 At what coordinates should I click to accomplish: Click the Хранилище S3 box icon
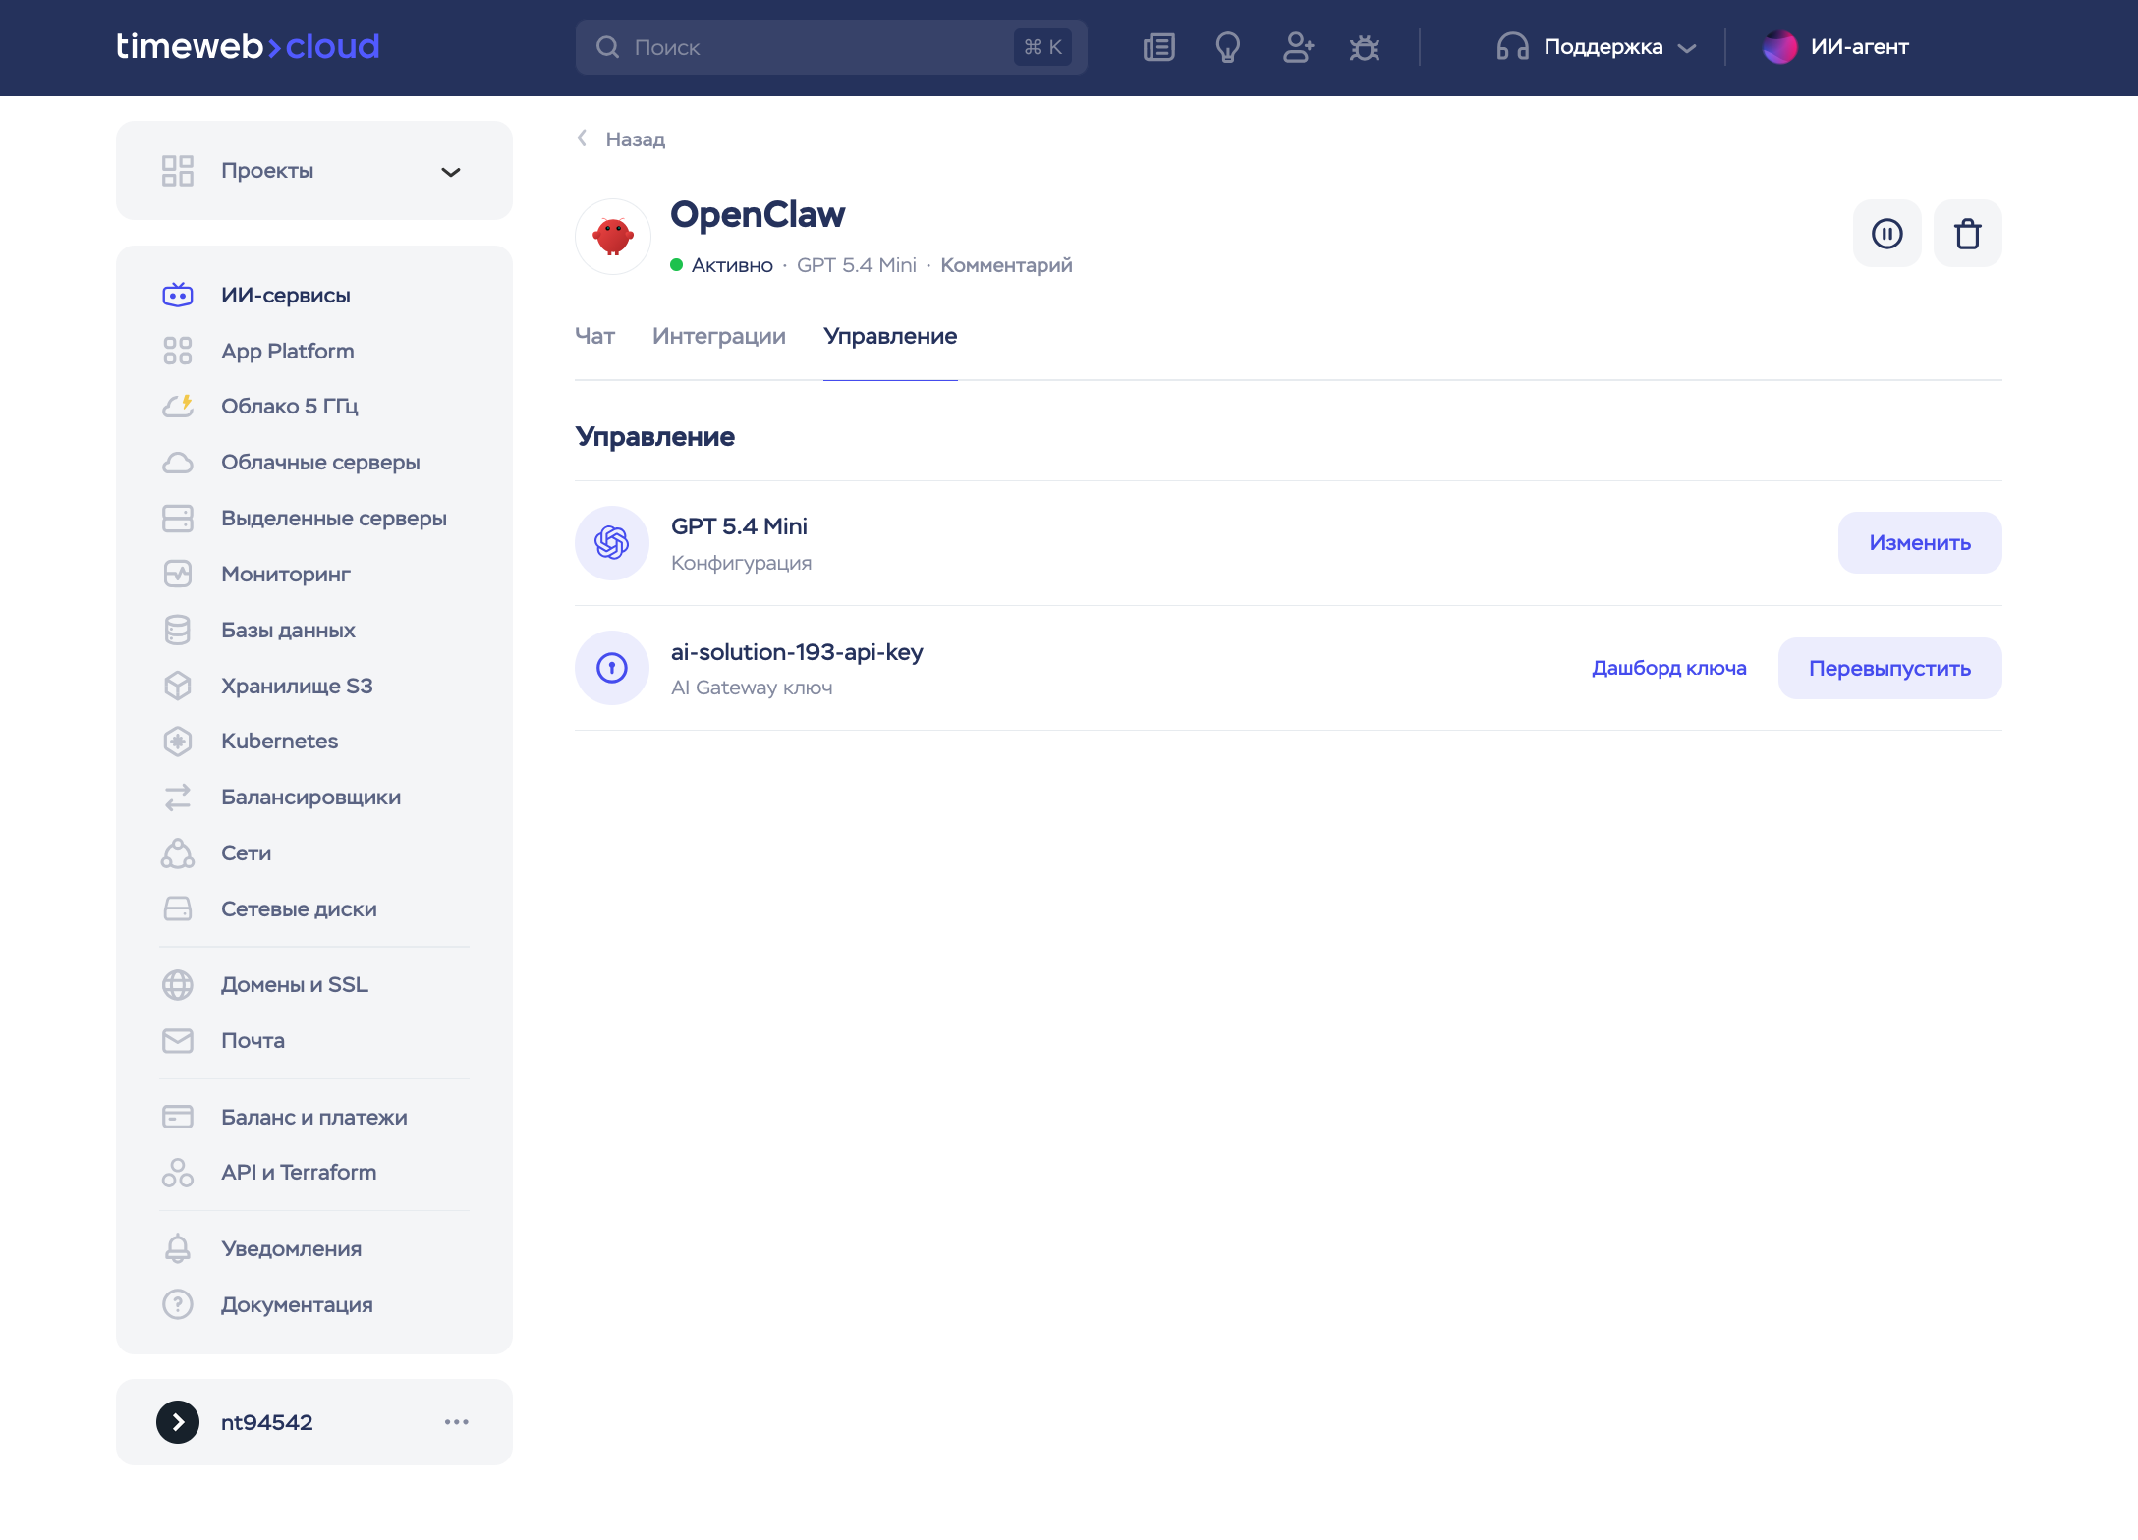(178, 686)
